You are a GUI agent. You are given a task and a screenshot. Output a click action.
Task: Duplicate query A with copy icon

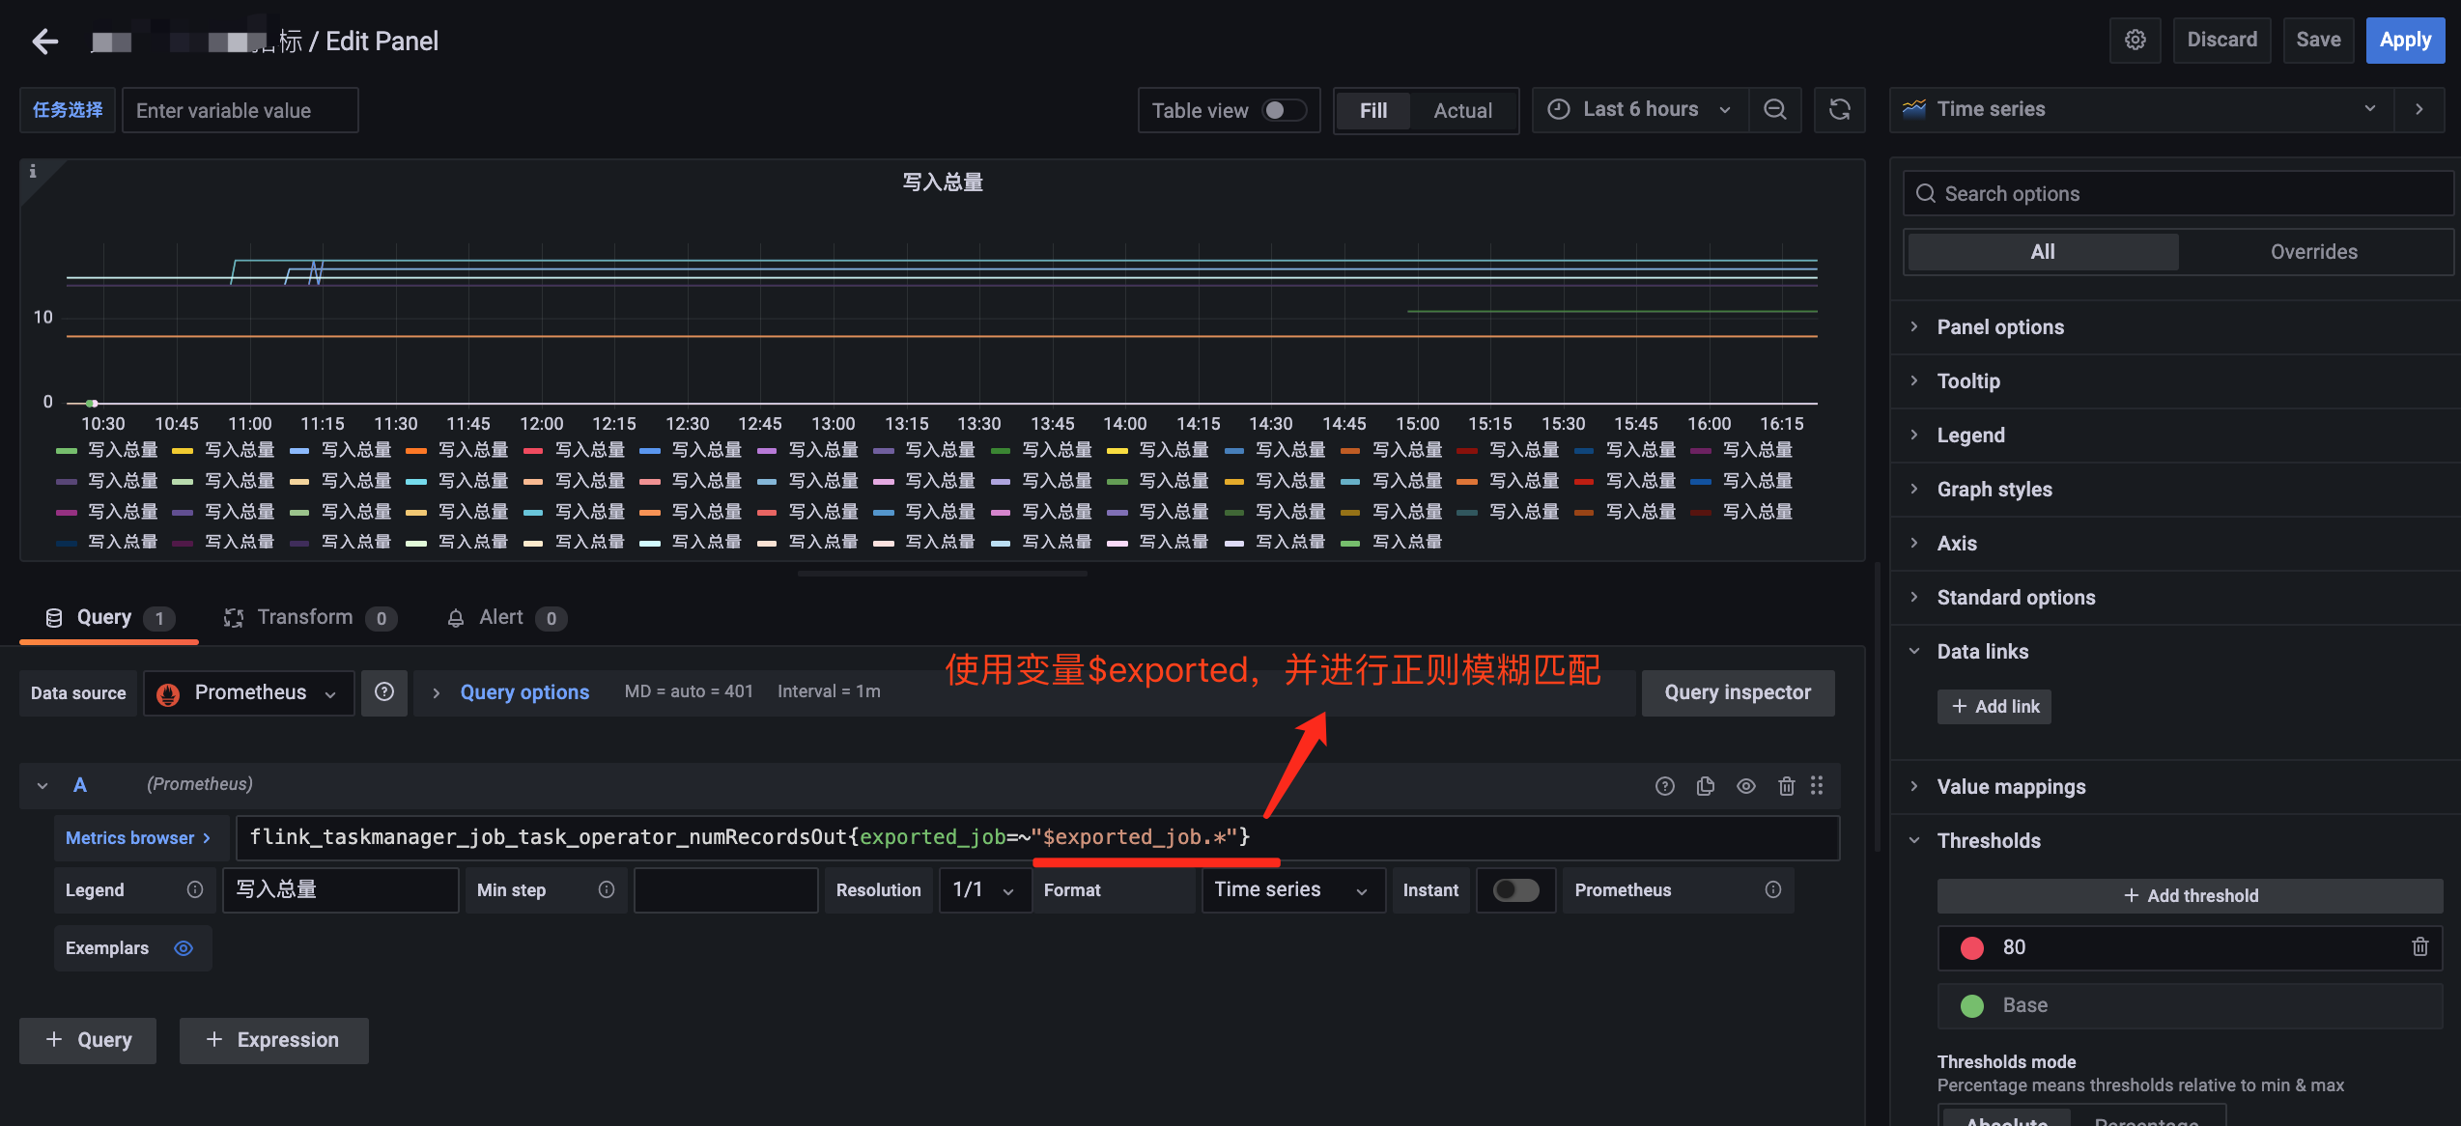(1705, 786)
